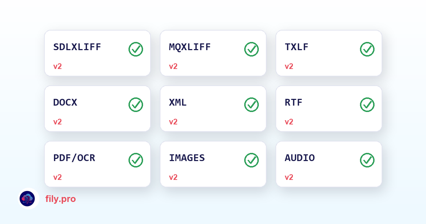Select the AUDIO format title

300,158
